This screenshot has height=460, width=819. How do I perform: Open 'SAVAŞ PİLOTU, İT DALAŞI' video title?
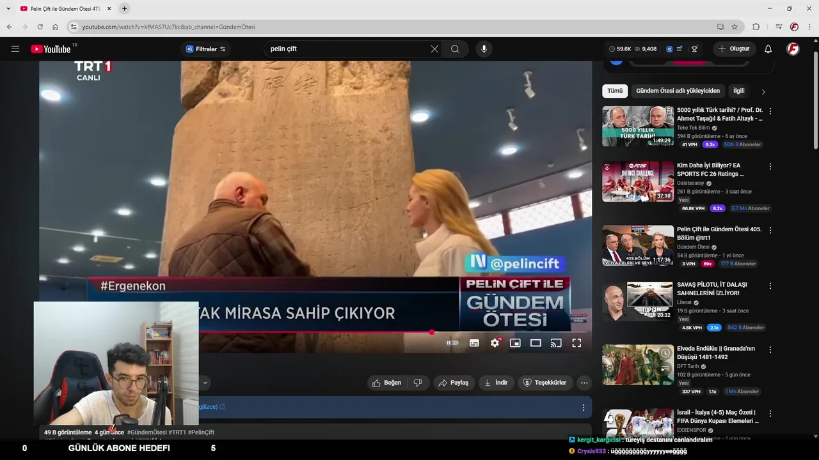pyautogui.click(x=712, y=289)
